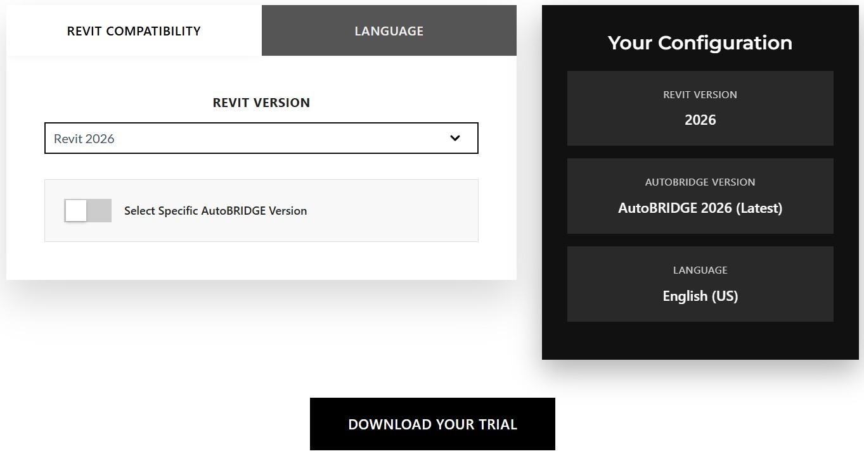Switch to the LANGUAGE tab
This screenshot has width=864, height=456.
tap(389, 30)
